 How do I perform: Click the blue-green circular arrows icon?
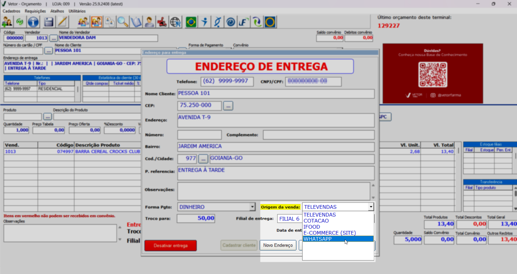(x=257, y=22)
